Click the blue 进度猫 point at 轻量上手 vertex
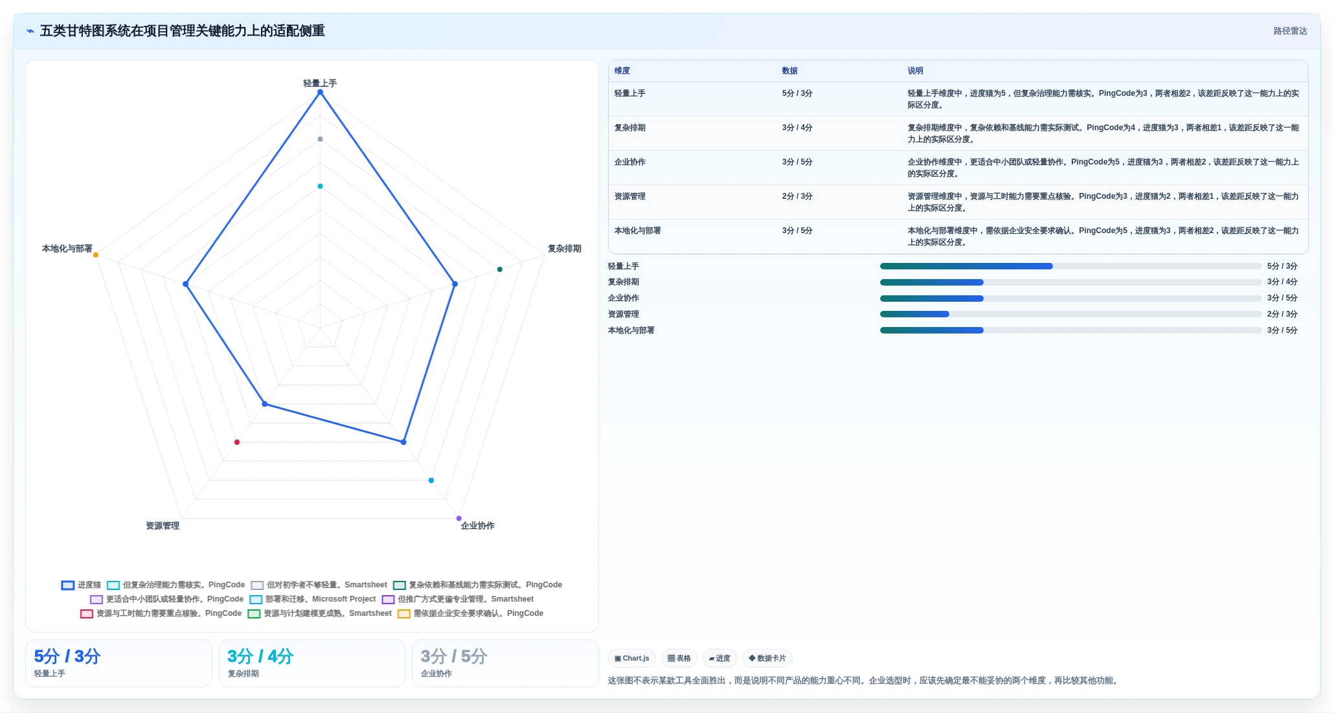 (320, 93)
